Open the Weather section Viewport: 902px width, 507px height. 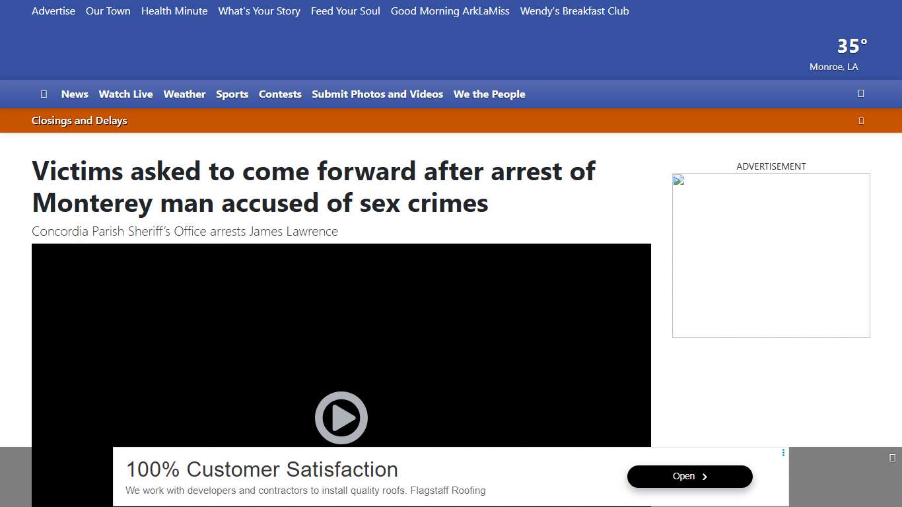185,94
